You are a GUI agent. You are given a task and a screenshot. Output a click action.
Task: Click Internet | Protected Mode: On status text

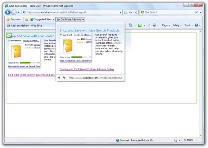(137, 140)
